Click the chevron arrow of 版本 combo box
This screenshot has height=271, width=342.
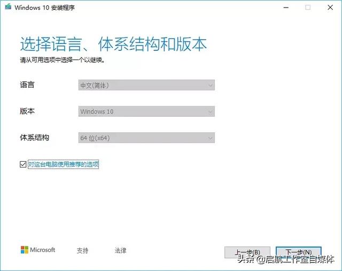coord(210,112)
